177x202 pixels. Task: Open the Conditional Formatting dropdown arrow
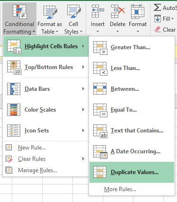coord(34,32)
